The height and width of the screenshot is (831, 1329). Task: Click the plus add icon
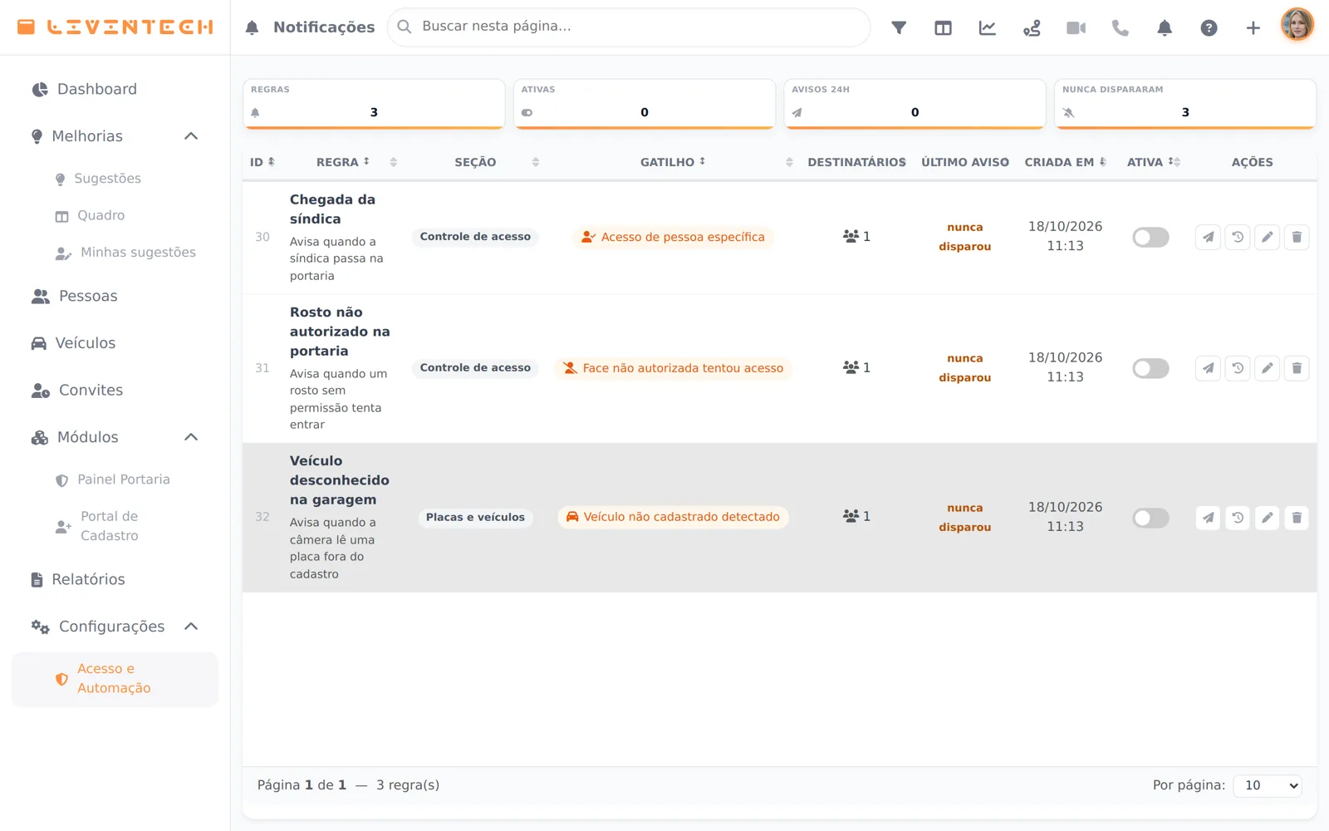coord(1253,27)
